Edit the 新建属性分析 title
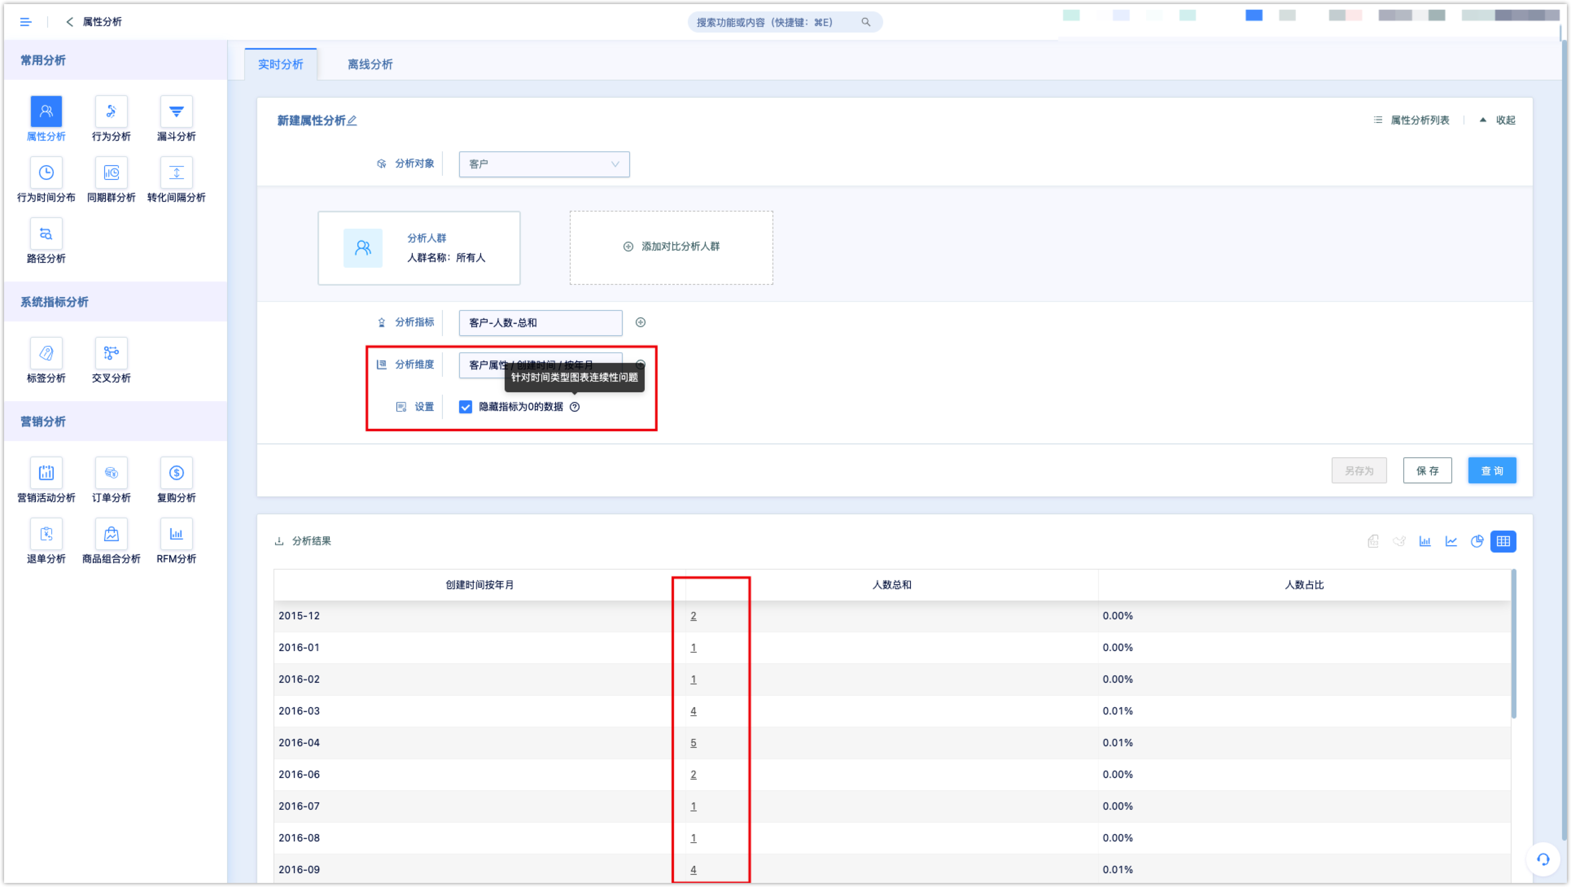This screenshot has width=1571, height=887. point(352,121)
